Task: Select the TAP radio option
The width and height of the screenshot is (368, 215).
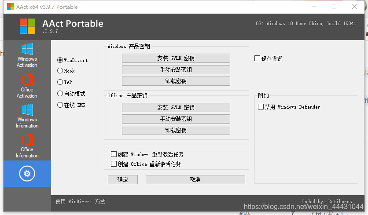Action: coord(60,82)
